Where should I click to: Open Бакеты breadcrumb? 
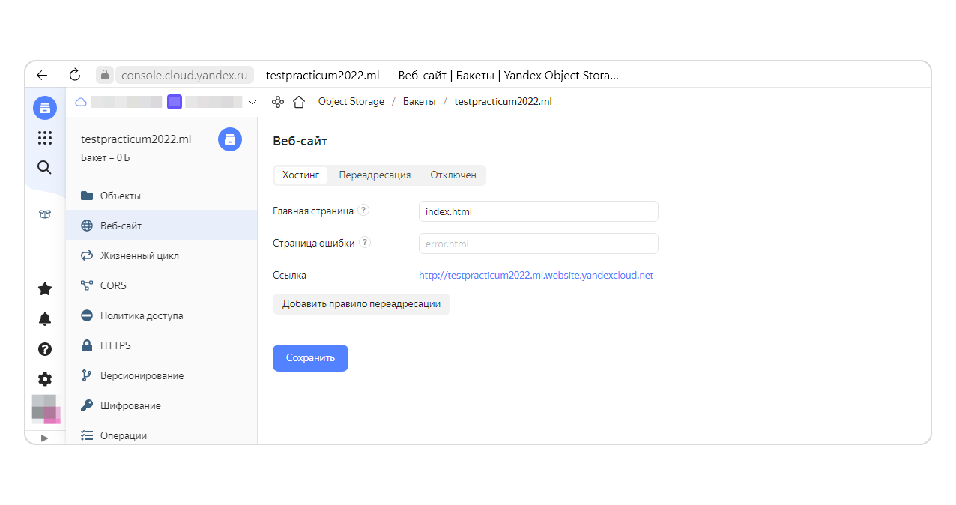click(419, 102)
